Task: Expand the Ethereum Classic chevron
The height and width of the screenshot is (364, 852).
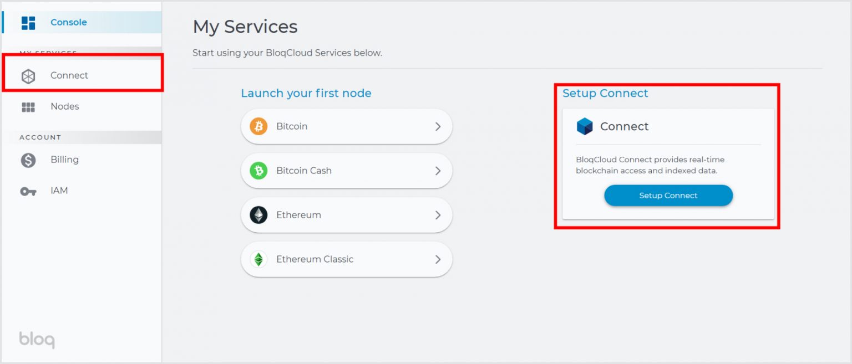Action: click(438, 259)
